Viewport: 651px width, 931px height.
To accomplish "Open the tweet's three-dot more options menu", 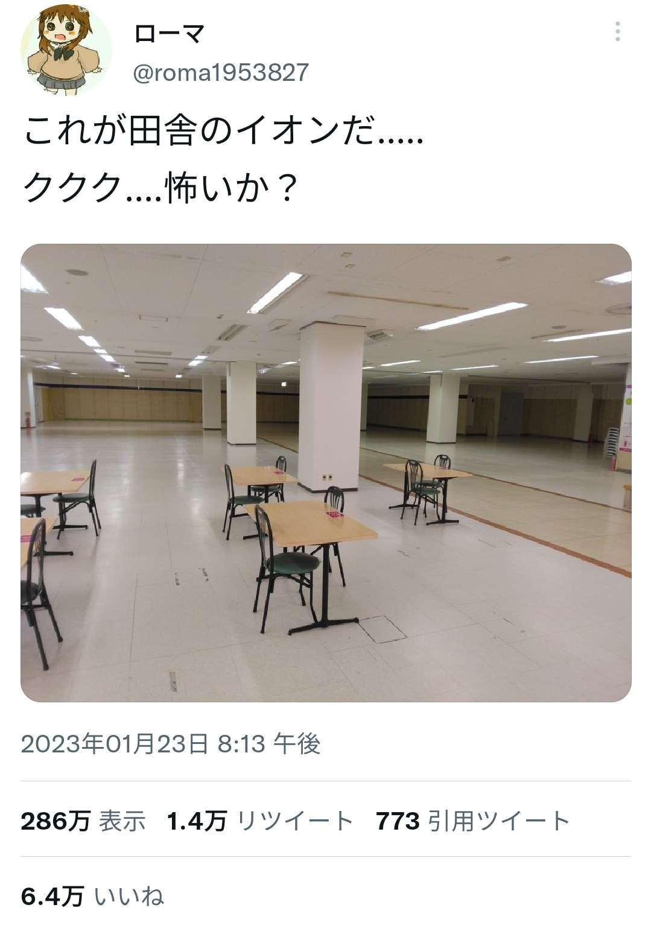I will (x=617, y=31).
